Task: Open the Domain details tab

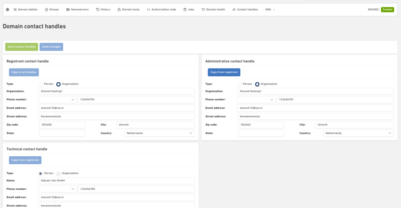Action: tap(25, 9)
